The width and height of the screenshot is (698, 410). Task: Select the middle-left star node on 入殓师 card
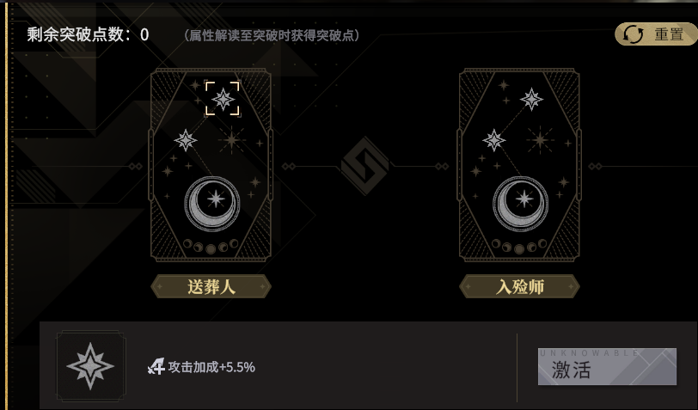pyautogui.click(x=493, y=140)
